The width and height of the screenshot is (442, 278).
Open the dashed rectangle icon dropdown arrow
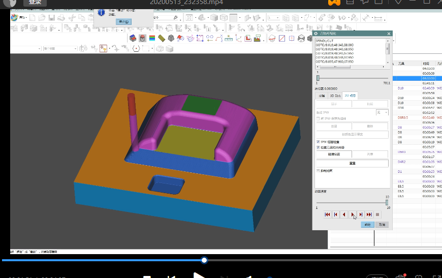coord(152,48)
